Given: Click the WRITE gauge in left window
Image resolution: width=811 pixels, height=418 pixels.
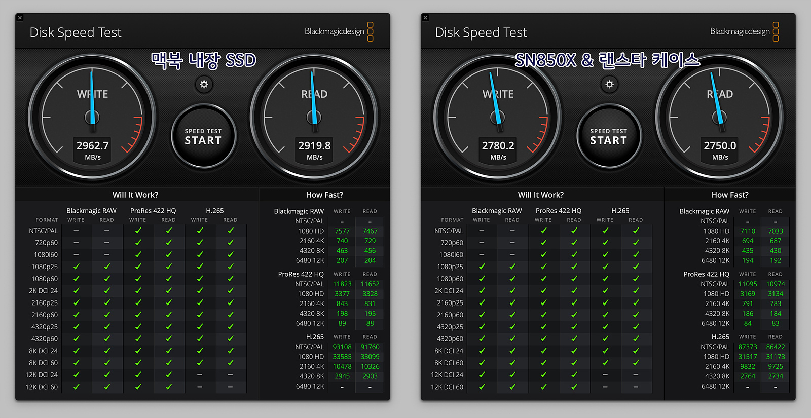Looking at the screenshot, I should 92,118.
